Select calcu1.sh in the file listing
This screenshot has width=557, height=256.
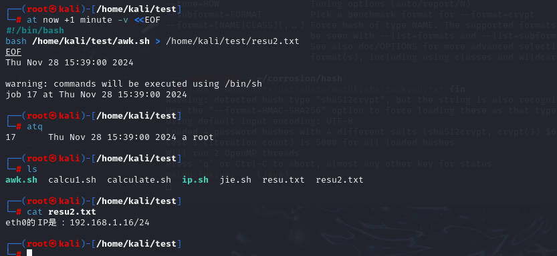pos(72,180)
